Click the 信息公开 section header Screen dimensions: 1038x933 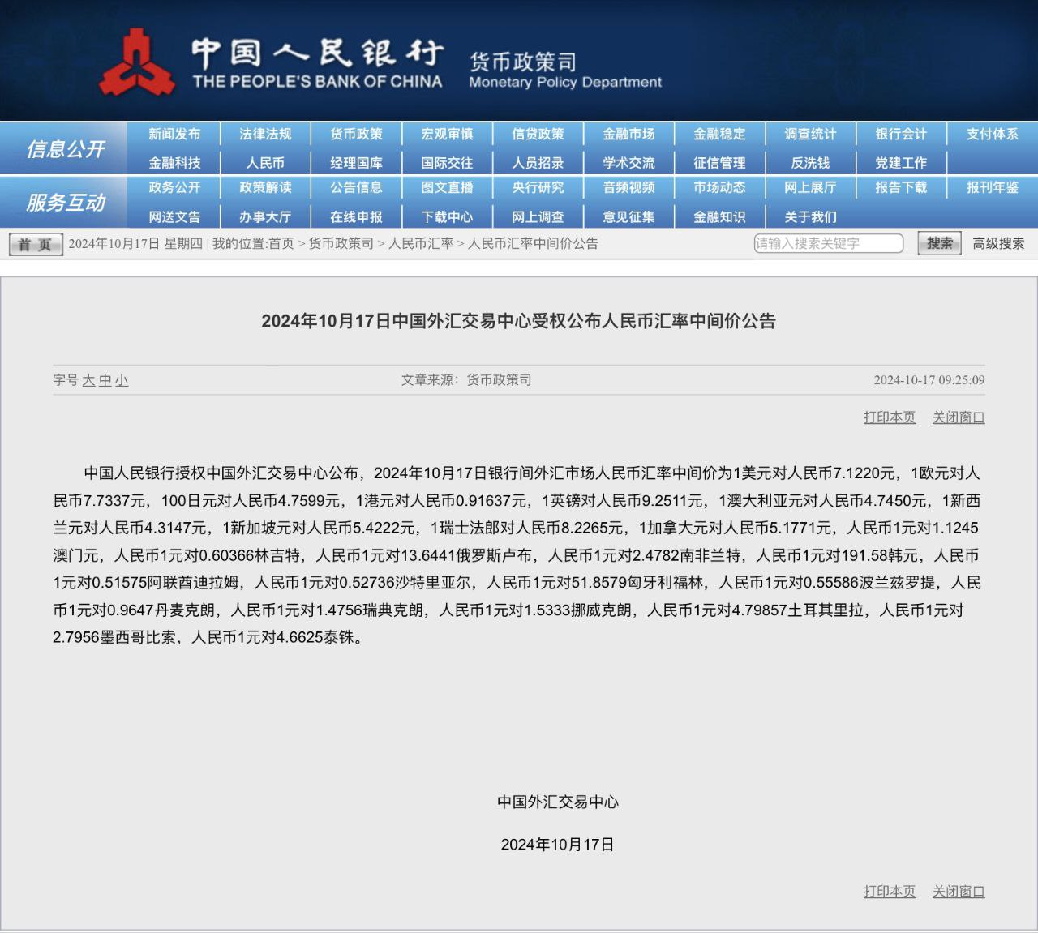tap(66, 148)
